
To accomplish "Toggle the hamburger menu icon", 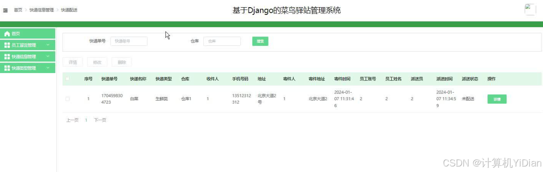I will (x=6, y=10).
